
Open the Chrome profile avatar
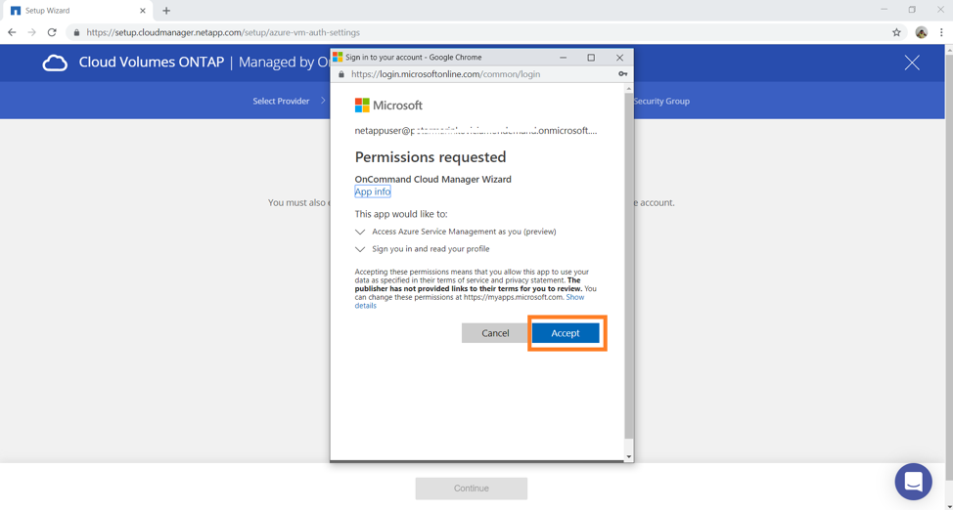[922, 33]
